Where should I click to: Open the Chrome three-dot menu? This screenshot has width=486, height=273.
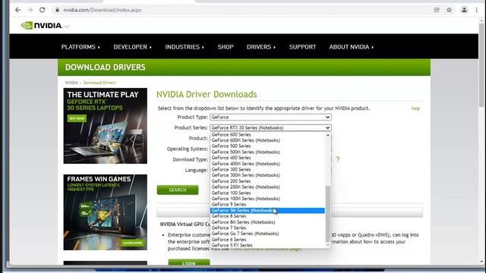click(x=477, y=10)
